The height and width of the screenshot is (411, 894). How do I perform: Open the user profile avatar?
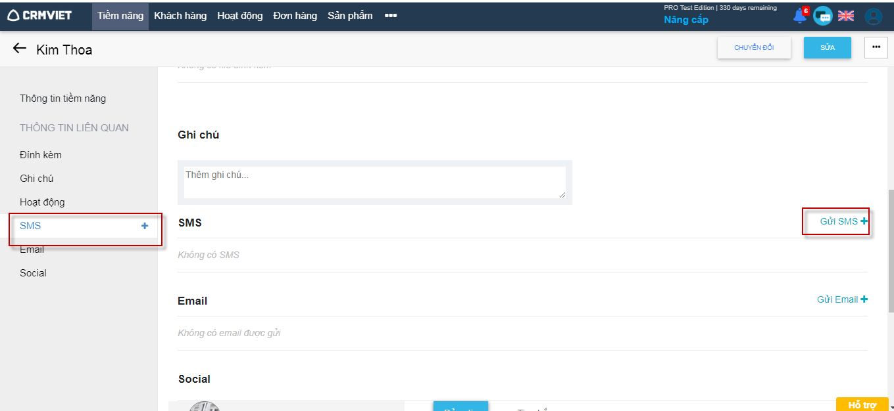tap(873, 16)
